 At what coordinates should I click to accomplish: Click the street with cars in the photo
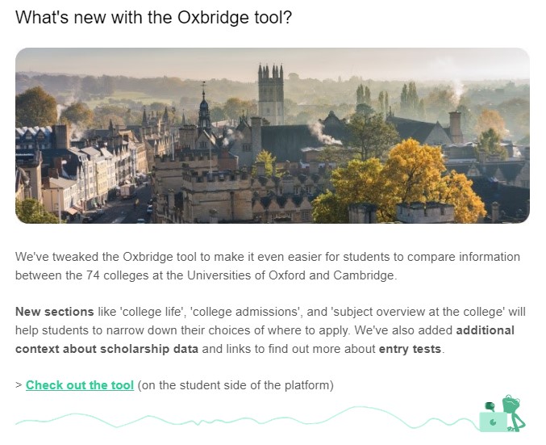point(127,204)
